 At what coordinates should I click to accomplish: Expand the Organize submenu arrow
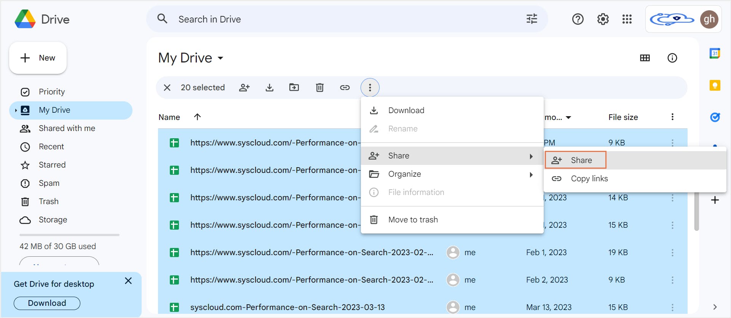pyautogui.click(x=531, y=174)
